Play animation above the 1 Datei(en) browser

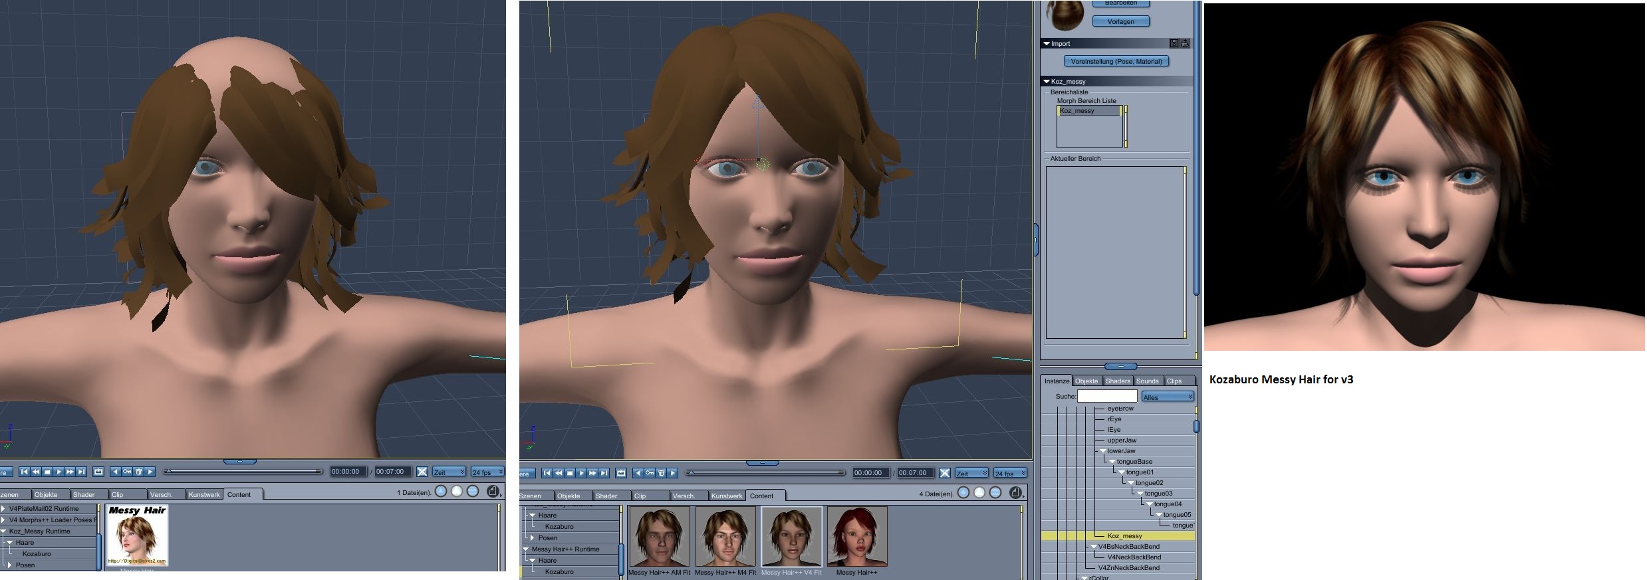click(59, 472)
